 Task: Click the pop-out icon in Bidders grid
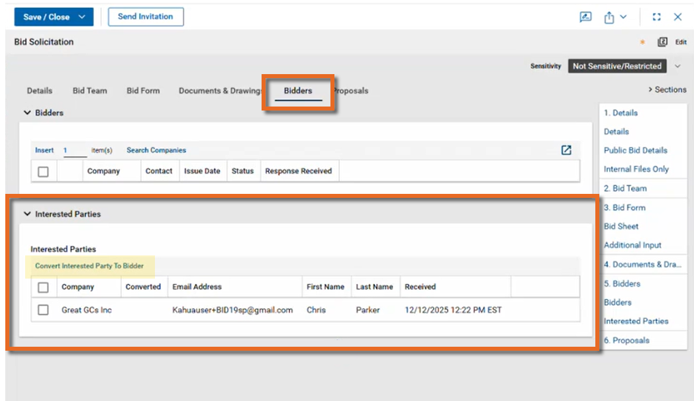click(566, 150)
